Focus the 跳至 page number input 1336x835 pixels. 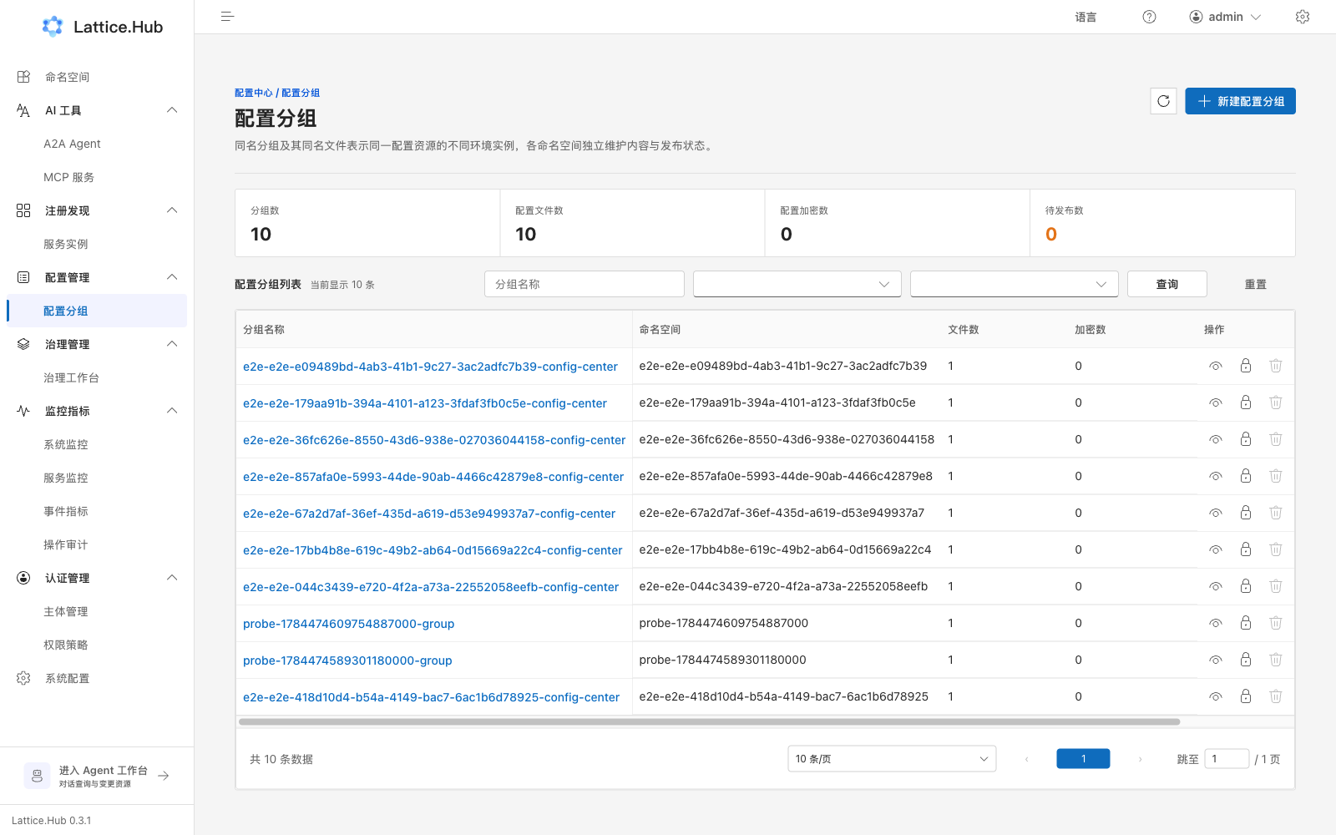pyautogui.click(x=1227, y=759)
